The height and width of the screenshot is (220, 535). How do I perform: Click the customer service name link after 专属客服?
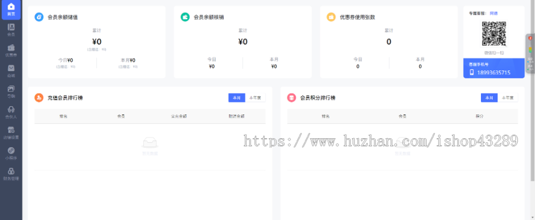point(493,14)
